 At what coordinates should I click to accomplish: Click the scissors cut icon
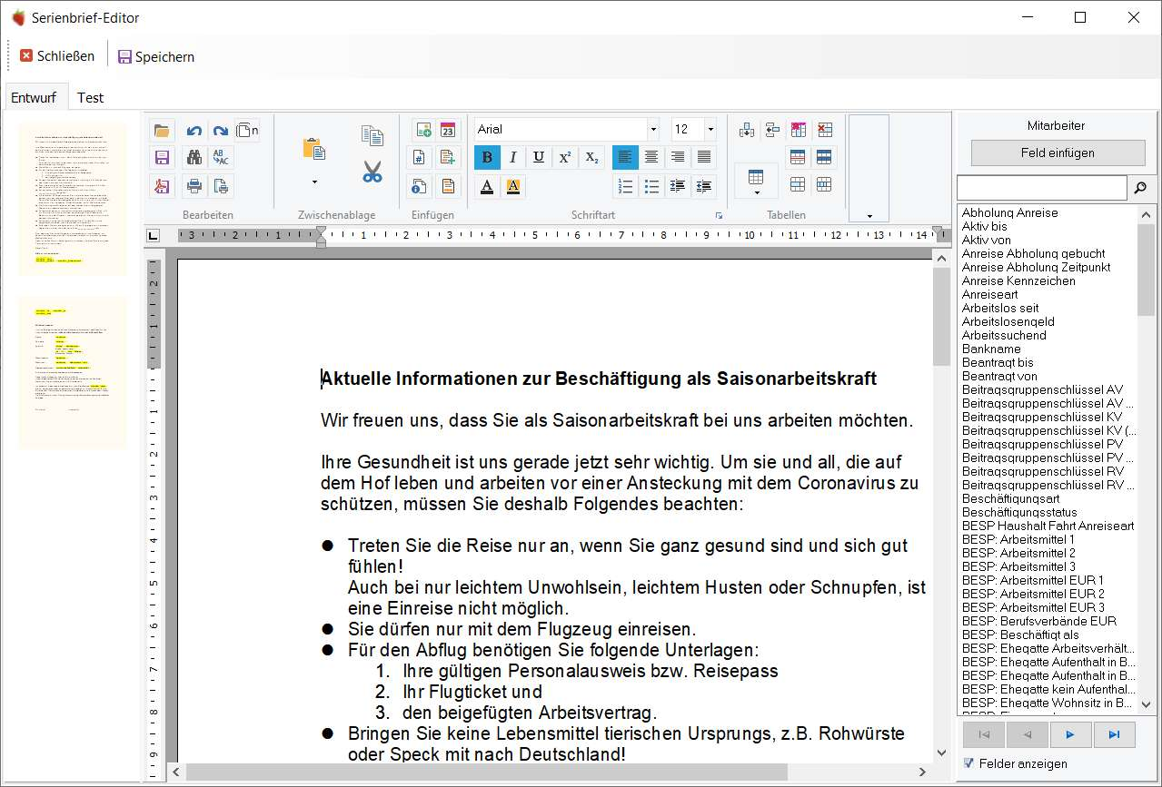(372, 172)
